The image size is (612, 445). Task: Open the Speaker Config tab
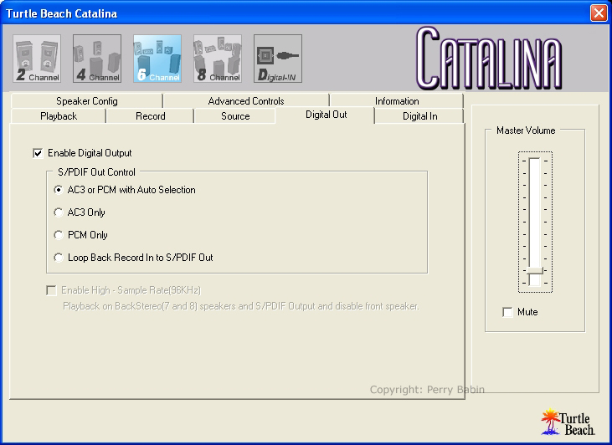[86, 101]
